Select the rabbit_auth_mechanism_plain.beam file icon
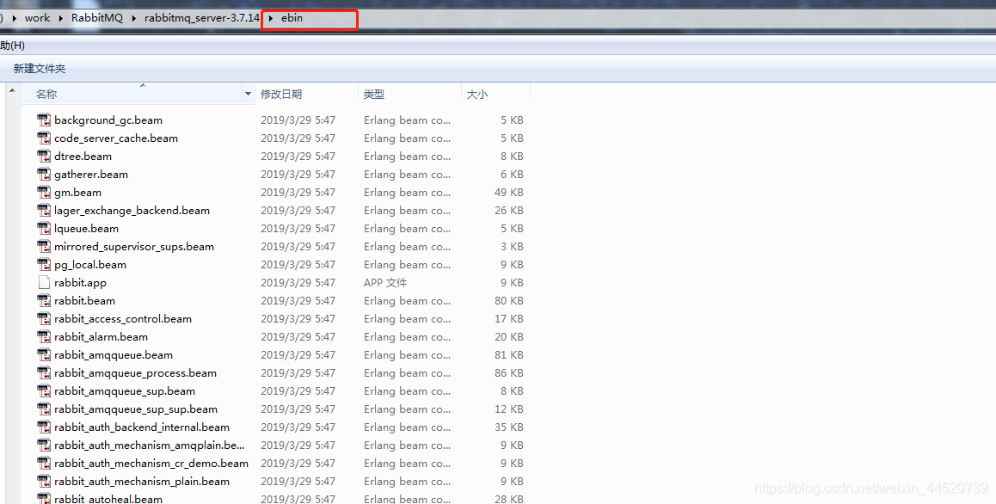 [x=44, y=481]
